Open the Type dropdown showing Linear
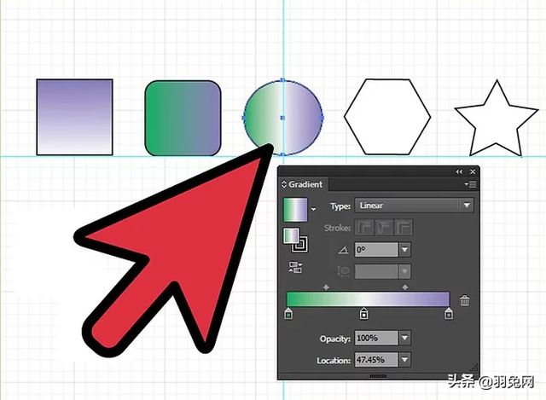The height and width of the screenshot is (400, 546). (x=414, y=206)
